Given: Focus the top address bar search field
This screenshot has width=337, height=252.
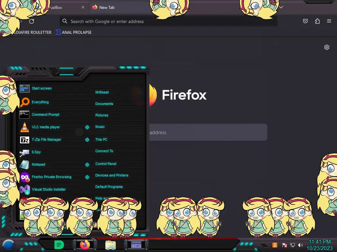Looking at the screenshot, I should [168, 21].
